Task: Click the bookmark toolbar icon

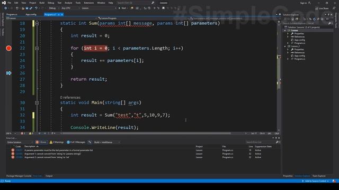Action: tap(163, 8)
